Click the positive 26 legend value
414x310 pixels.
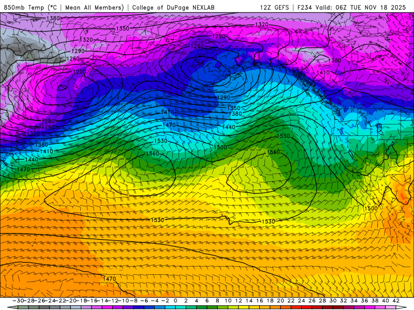pos(312,301)
